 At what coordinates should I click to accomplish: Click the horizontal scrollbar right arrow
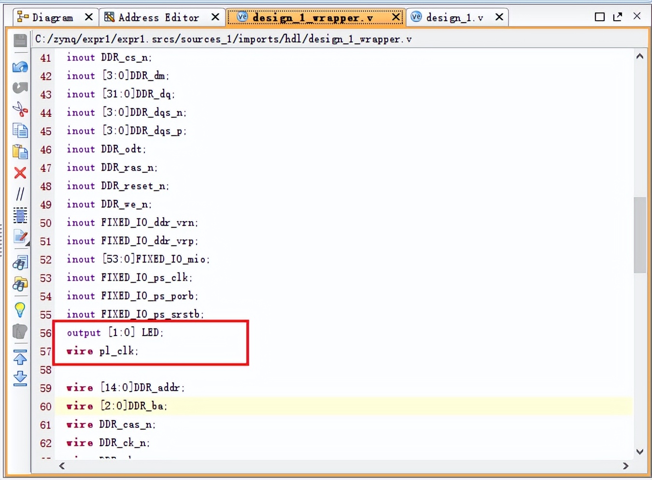click(625, 466)
